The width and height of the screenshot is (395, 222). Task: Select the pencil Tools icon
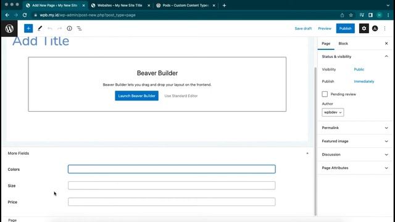(39, 28)
